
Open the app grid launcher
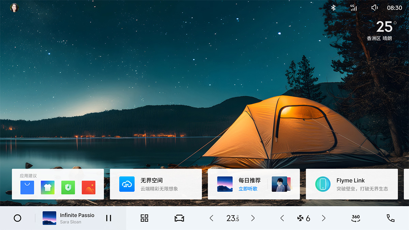pos(145,218)
